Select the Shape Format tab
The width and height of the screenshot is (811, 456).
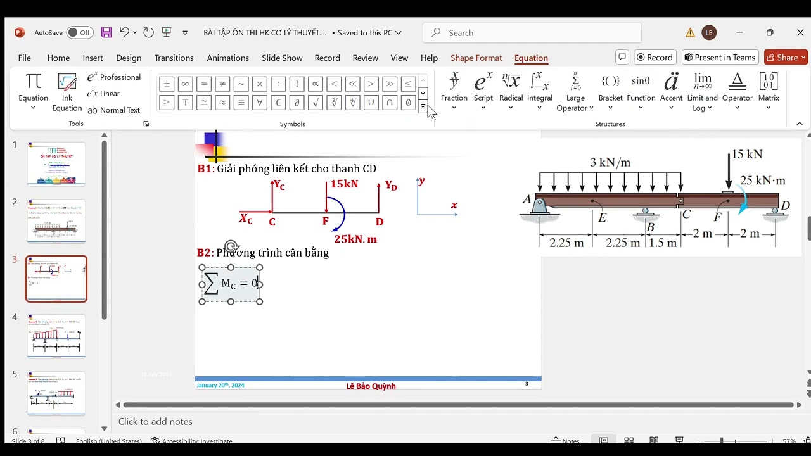click(x=476, y=58)
